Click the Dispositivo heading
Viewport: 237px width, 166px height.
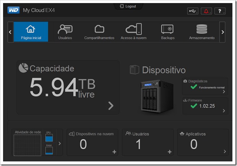click(164, 70)
